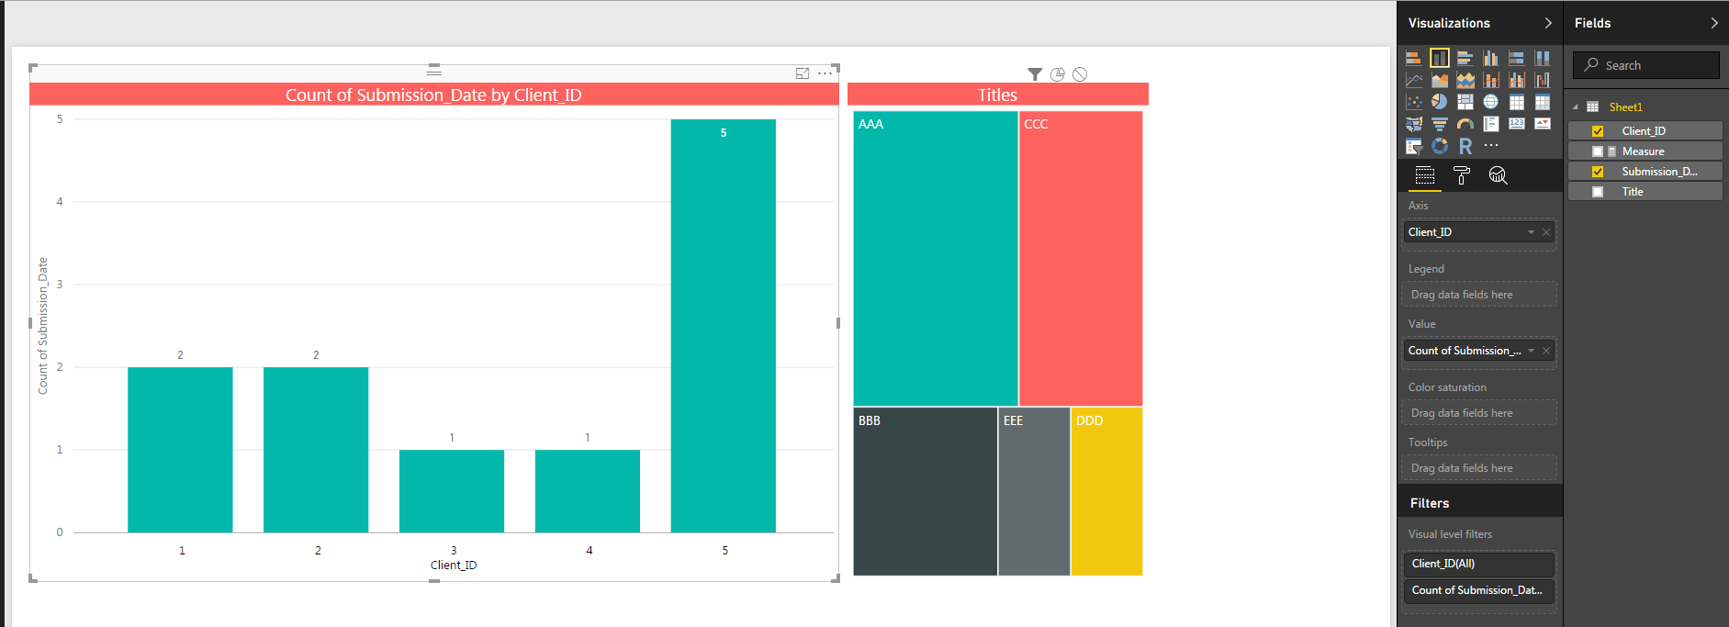The height and width of the screenshot is (627, 1729).
Task: Check the Title field checkbox
Action: tap(1598, 192)
